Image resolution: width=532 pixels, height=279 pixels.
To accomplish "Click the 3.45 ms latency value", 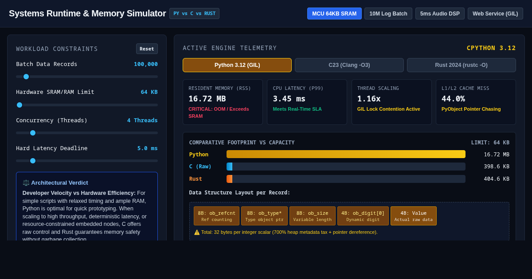I will pos(289,99).
